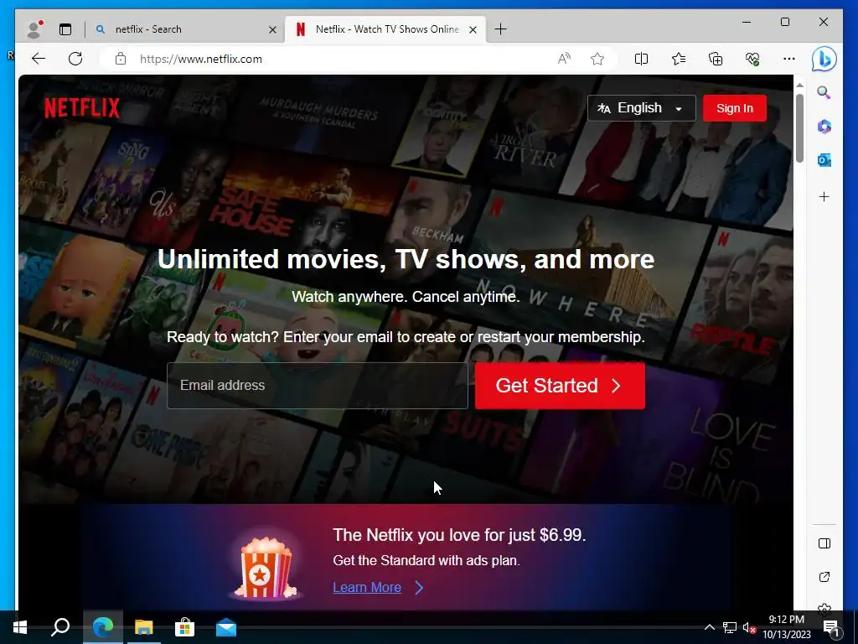Viewport: 858px width, 644px height.
Task: Open the Bing chat sidebar button
Action: point(824,59)
